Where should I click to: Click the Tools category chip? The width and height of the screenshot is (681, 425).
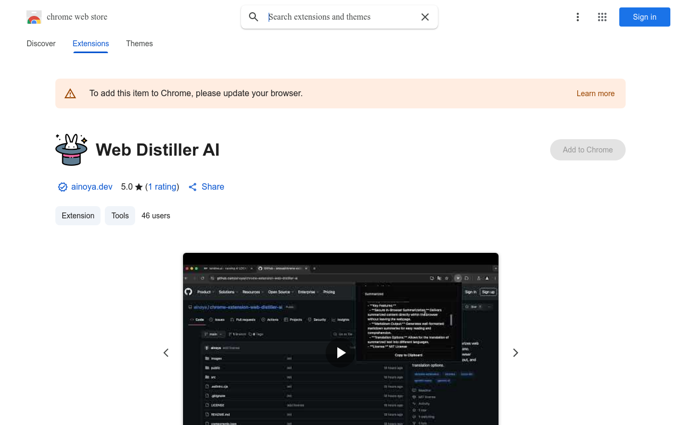pos(120,216)
